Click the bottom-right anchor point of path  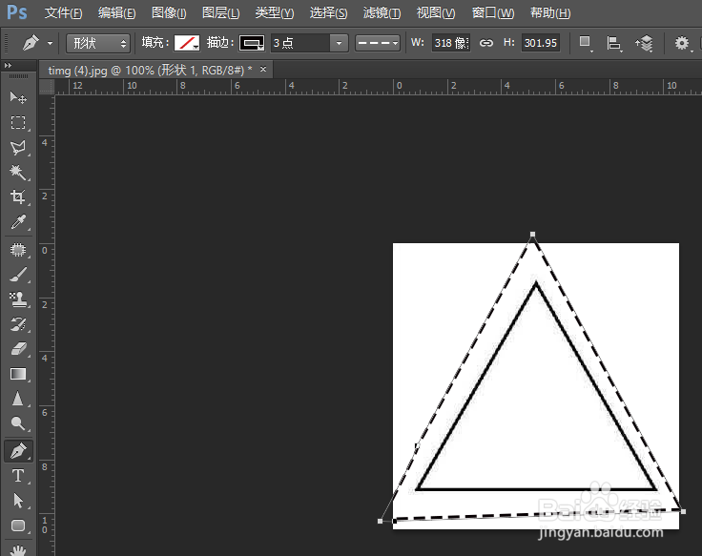coord(683,511)
